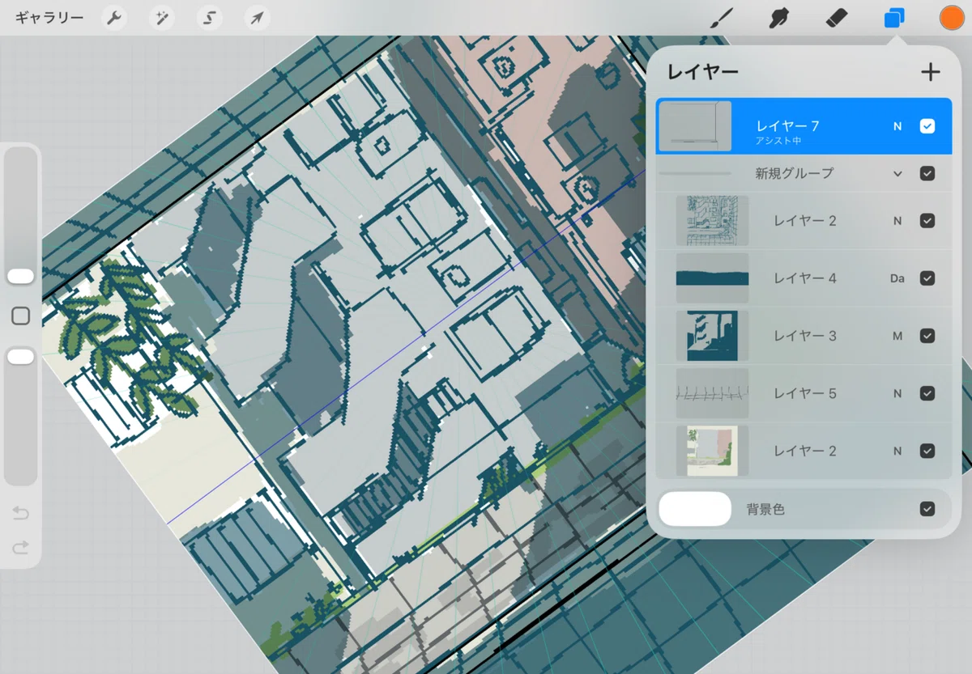The width and height of the screenshot is (972, 674).
Task: Uncheck レイヤー 2 directly above 背景色
Action: 927,451
